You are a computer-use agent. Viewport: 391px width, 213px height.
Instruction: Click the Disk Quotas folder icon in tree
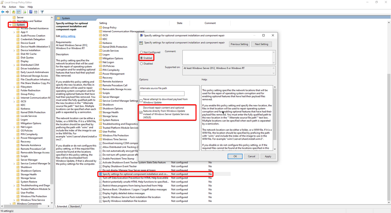click(18, 58)
